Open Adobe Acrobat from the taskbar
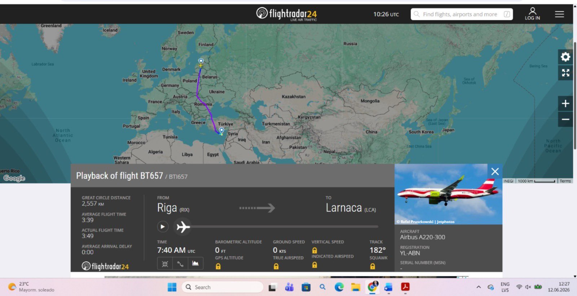 tap(405, 287)
